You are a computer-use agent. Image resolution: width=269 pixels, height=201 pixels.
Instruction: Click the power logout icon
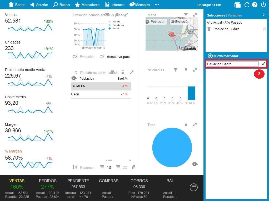[x=263, y=5]
